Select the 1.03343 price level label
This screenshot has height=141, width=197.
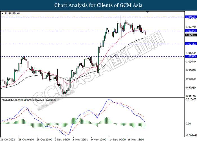tap(191, 31)
